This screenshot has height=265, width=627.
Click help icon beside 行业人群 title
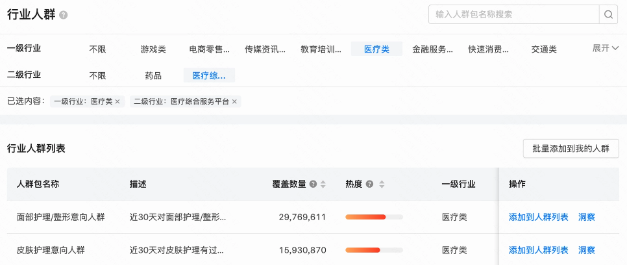pyautogui.click(x=63, y=15)
